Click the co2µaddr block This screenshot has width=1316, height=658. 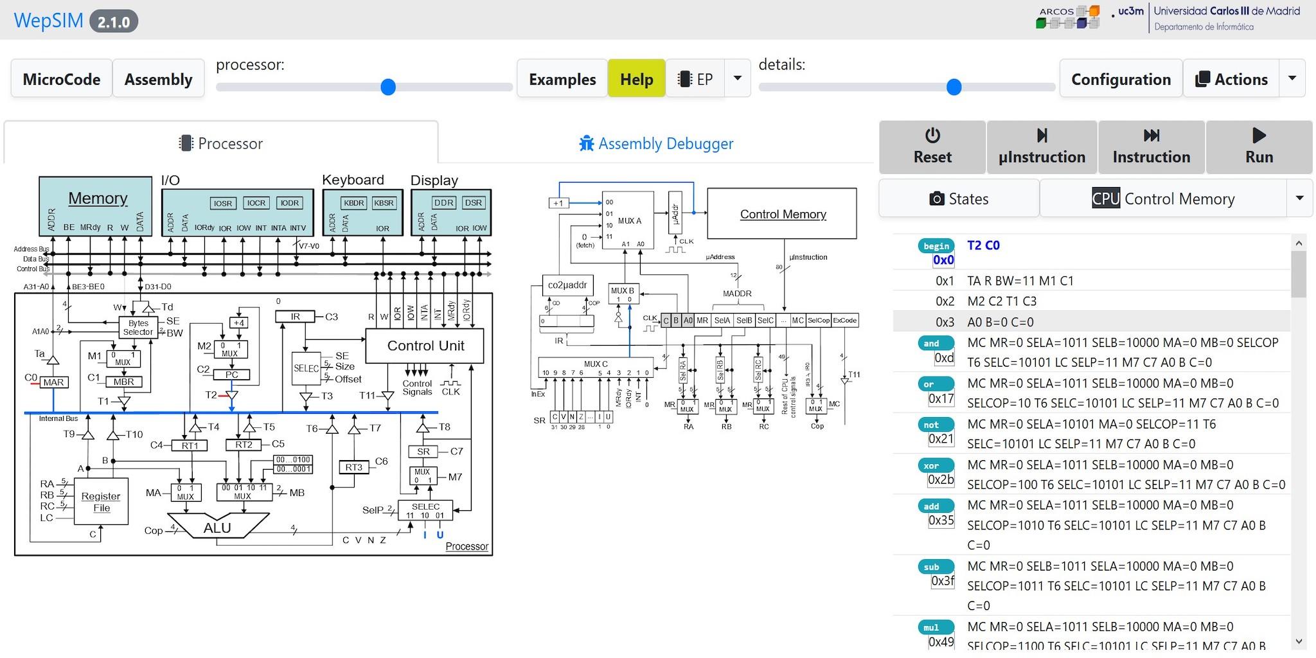(x=567, y=285)
